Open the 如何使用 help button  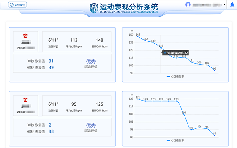[x=17, y=5]
